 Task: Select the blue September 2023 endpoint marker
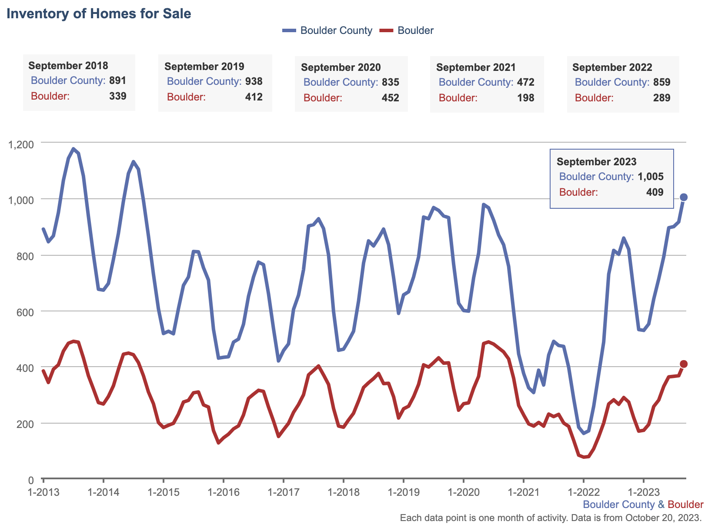[x=684, y=197]
